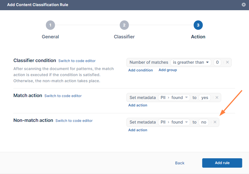This screenshot has height=174, width=249.
Task: Delete the Non-match action row
Action: [x=215, y=122]
